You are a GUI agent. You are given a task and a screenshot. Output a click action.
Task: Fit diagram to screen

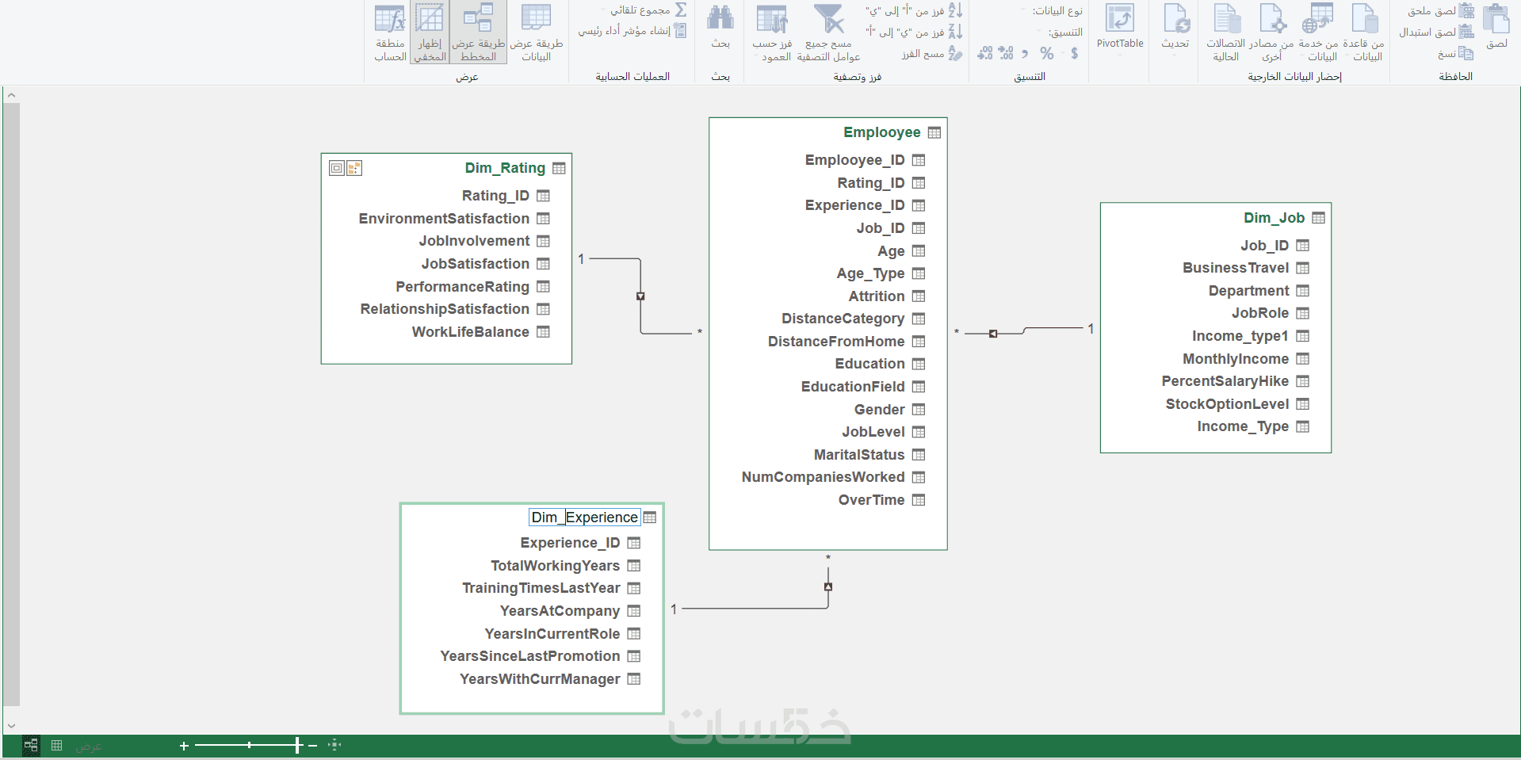[334, 745]
